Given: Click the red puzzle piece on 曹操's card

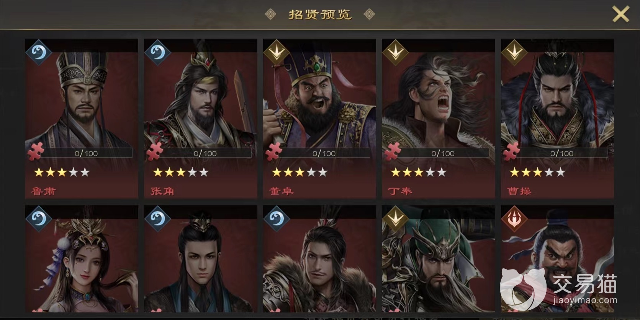Looking at the screenshot, I should 512,151.
